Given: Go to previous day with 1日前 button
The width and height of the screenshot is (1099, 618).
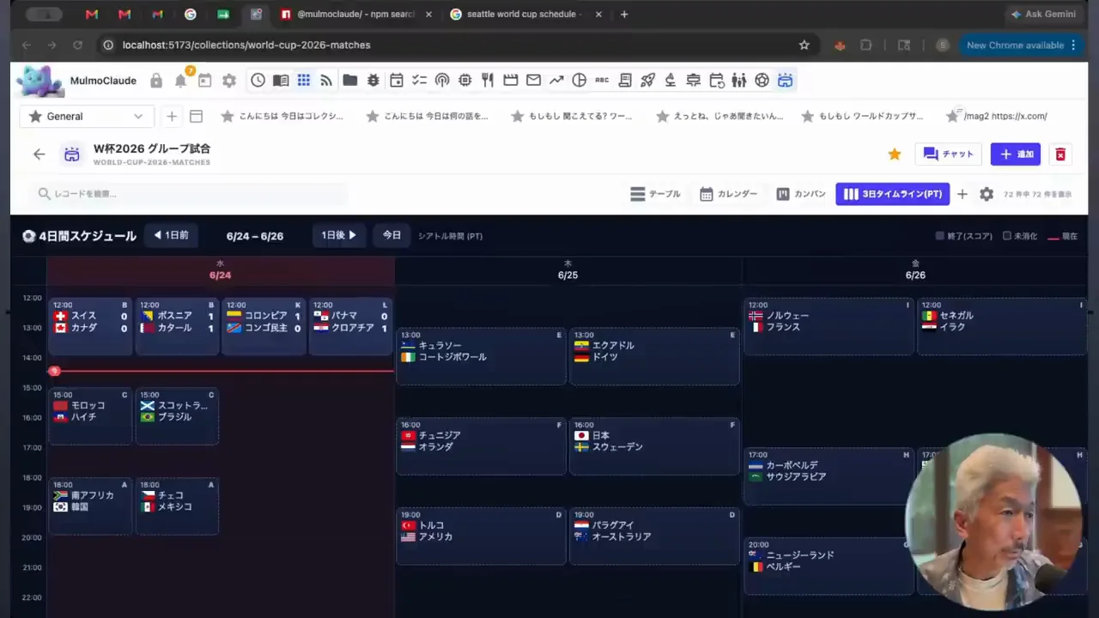Looking at the screenshot, I should tap(171, 235).
